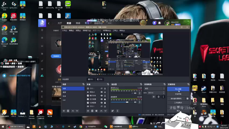Add a scene transition with plus icon
The height and width of the screenshot is (129, 229).
[x=154, y=97]
